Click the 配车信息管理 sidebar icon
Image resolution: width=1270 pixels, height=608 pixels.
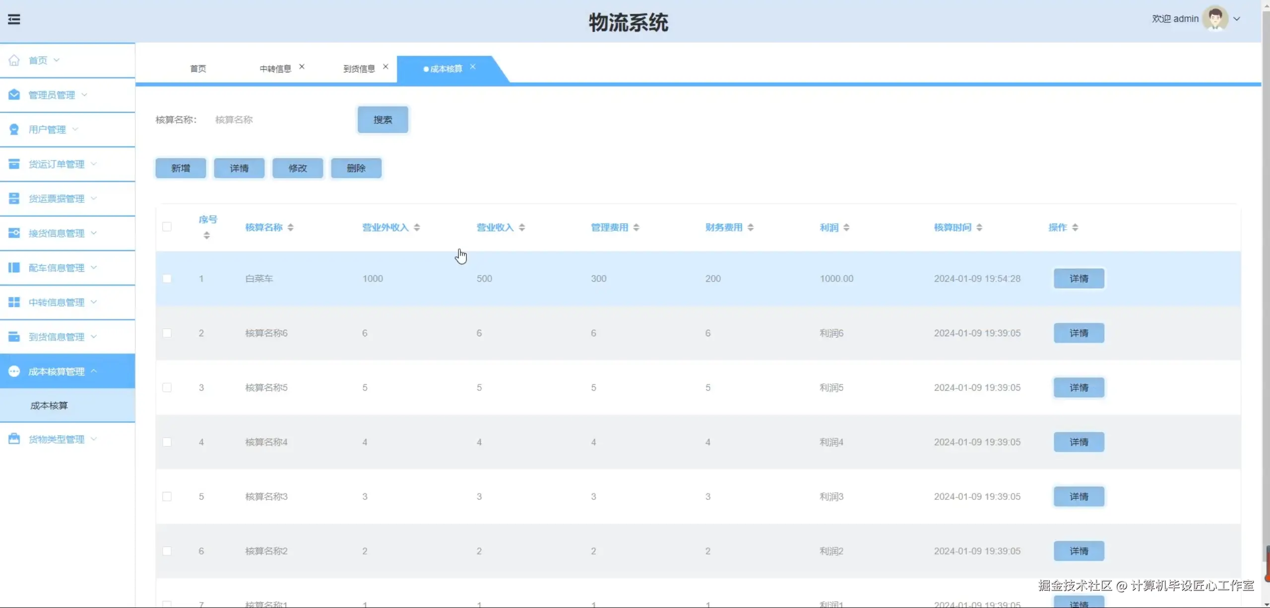[x=14, y=268]
